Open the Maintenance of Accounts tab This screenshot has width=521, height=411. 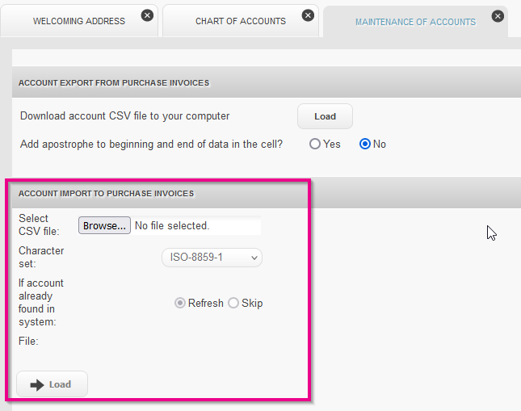[415, 22]
